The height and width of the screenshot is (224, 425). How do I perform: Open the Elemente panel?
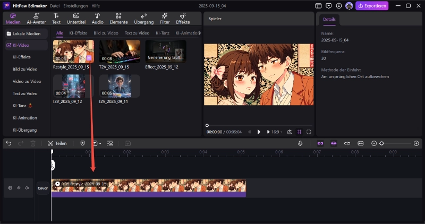click(118, 19)
